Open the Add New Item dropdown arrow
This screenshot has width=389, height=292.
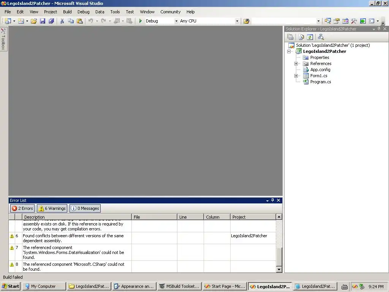27,21
